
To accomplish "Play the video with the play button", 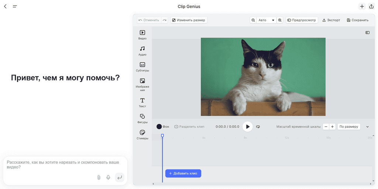I will point(248,126).
